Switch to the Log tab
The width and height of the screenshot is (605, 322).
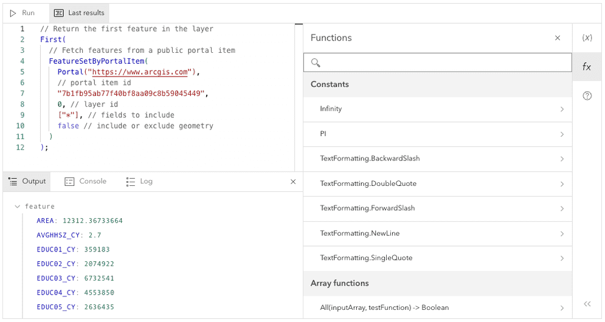(140, 182)
